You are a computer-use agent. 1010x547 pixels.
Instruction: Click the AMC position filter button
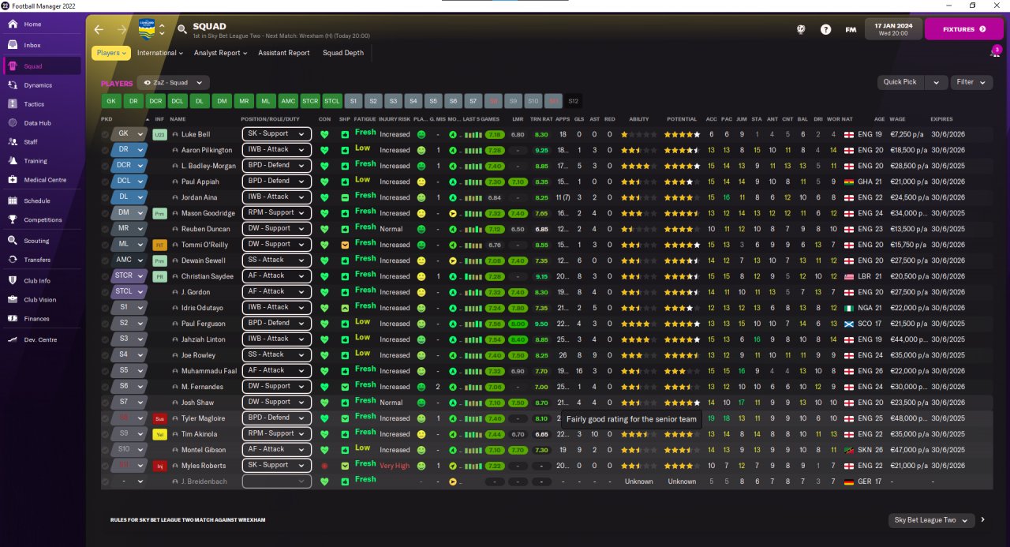pos(288,101)
